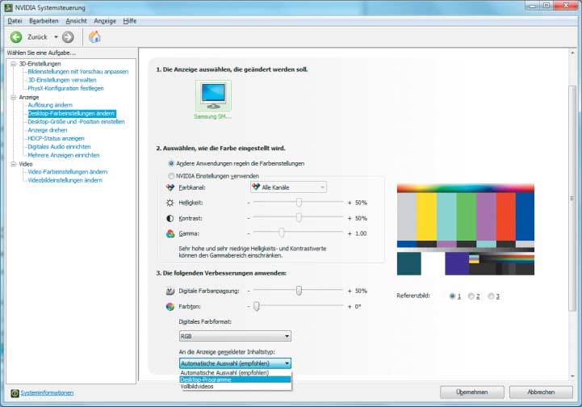This screenshot has height=407, width=582.
Task: Open the Hilfe menu
Action: pyautogui.click(x=129, y=21)
